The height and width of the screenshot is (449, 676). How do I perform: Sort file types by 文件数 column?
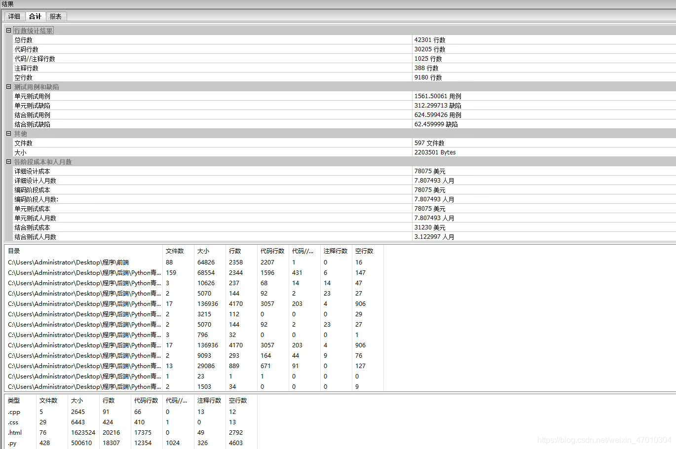[52, 400]
